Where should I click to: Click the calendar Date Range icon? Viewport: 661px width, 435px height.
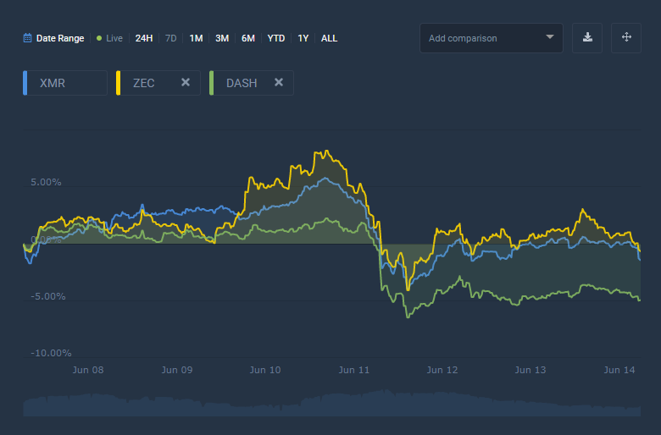[x=27, y=38]
